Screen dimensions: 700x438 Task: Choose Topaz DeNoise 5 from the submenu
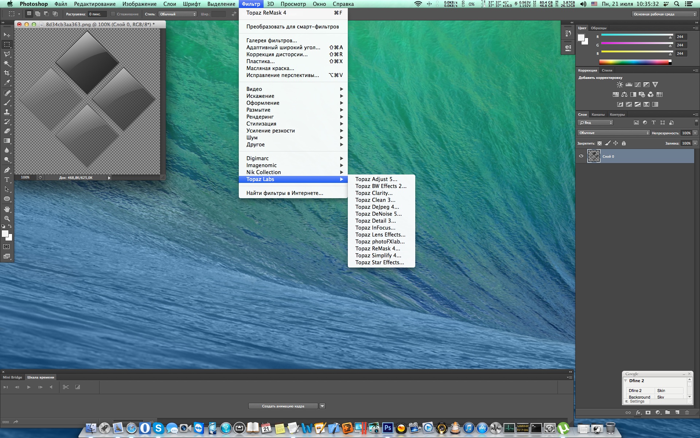pyautogui.click(x=381, y=214)
